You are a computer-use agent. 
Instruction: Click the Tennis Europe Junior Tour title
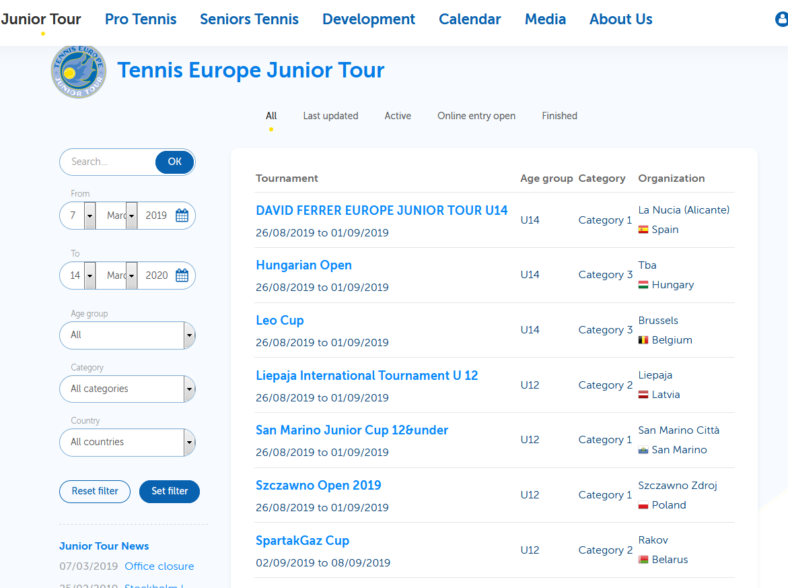click(251, 70)
